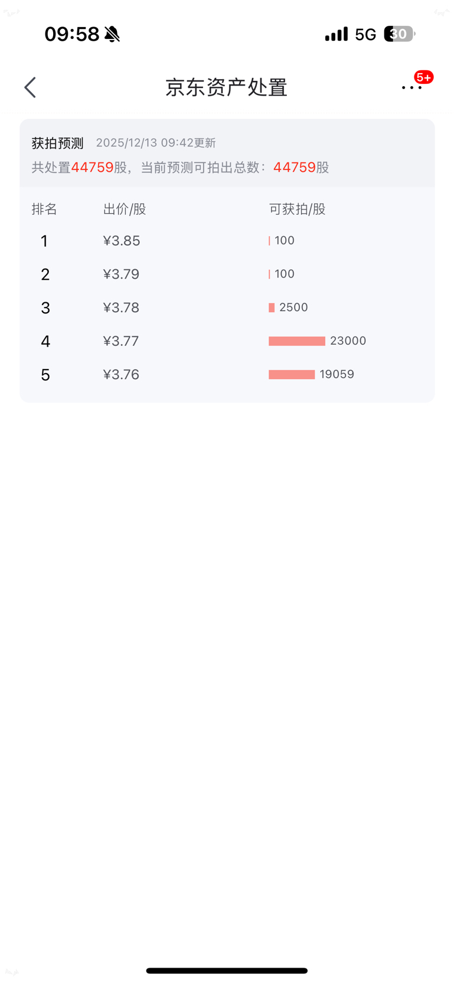Tap the 出价/股 column header

(125, 209)
